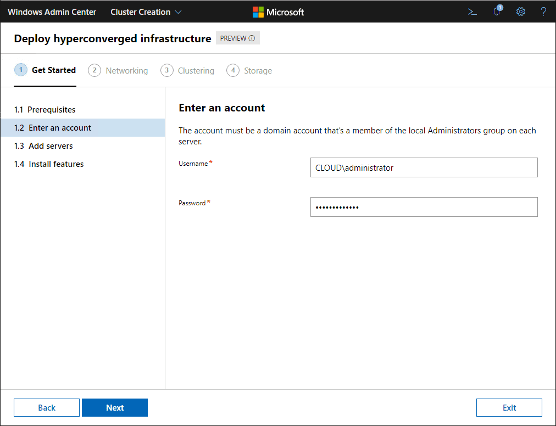The height and width of the screenshot is (426, 556).
Task: Select 1.1 Prerequisites in sidebar
Action: 52,110
